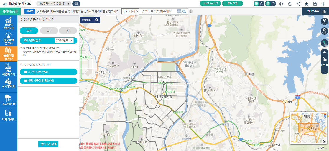Check the 가구원 성별(선택) checkbox
Image resolution: width=329 pixels, height=151 pixels.
(x=26, y=72)
